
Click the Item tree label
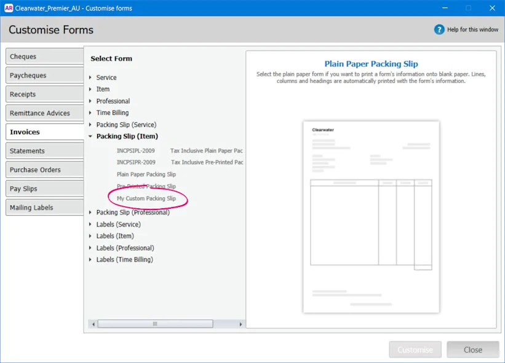(x=103, y=89)
